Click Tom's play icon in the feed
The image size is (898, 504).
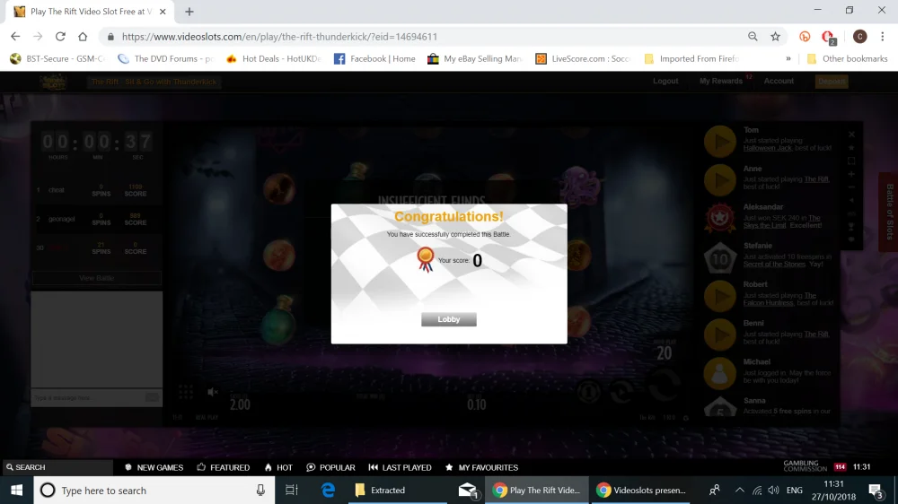click(x=720, y=142)
